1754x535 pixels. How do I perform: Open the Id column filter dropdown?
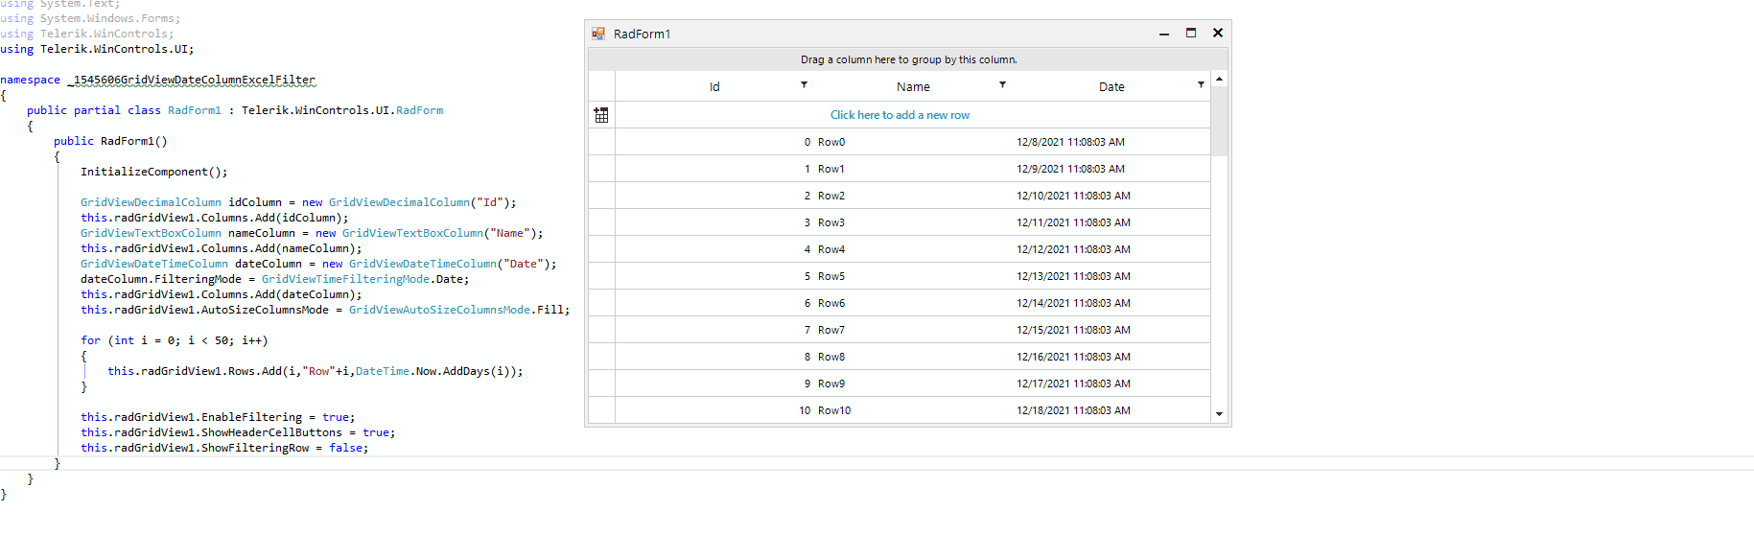(804, 85)
